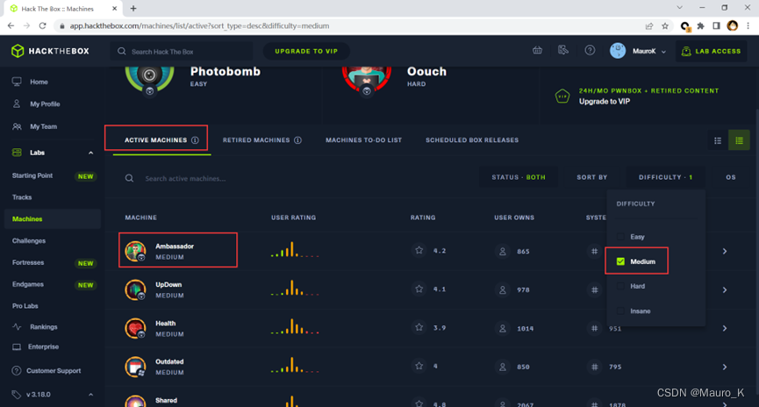Click the Ambassador machine avatar
Image resolution: width=759 pixels, height=407 pixels.
(x=135, y=251)
